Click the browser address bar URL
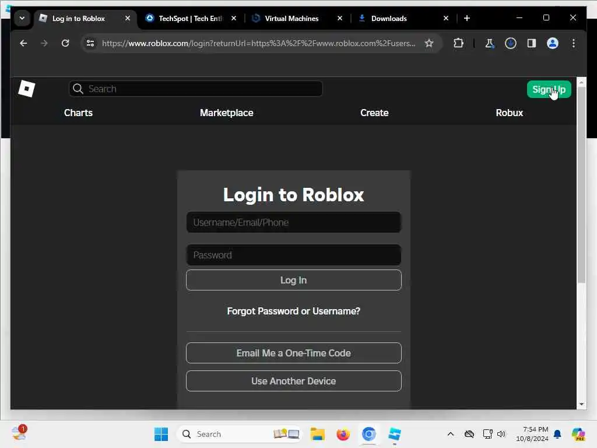 [x=258, y=43]
